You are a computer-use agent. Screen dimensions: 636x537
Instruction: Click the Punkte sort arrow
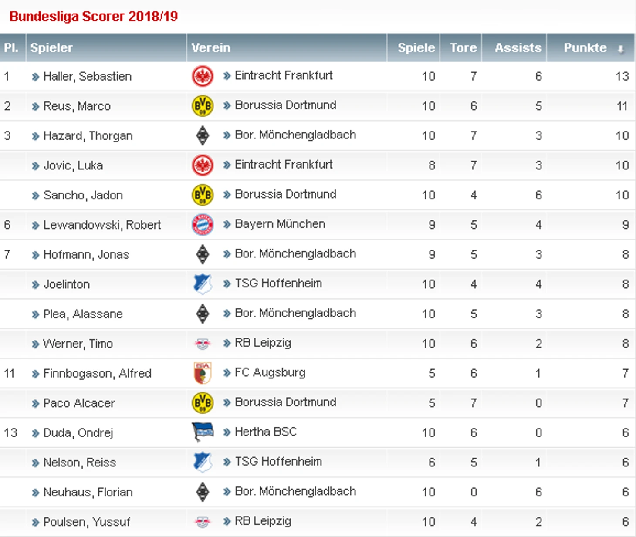pyautogui.click(x=621, y=49)
